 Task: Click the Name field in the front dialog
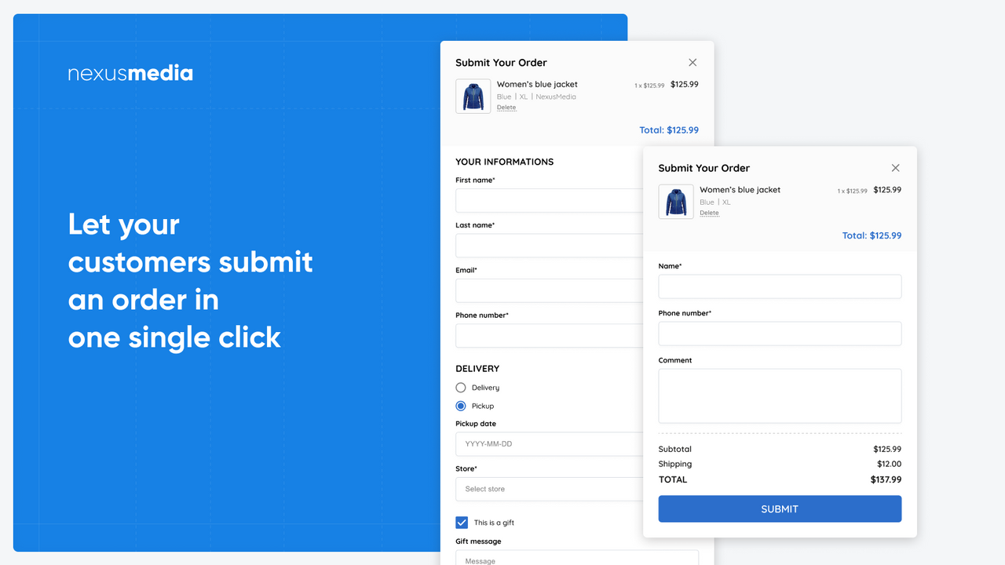coord(780,286)
